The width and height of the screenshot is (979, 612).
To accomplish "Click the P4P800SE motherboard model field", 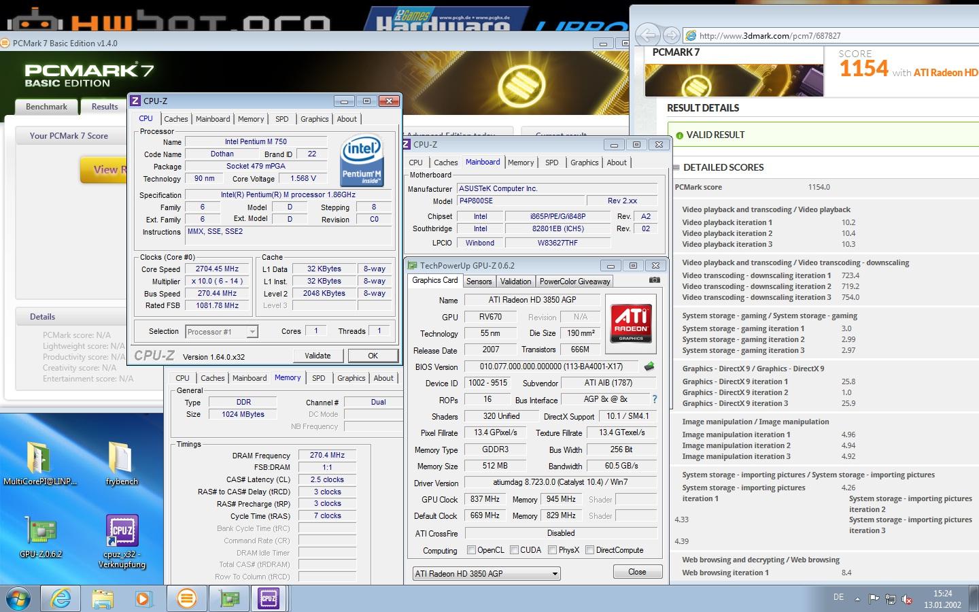I will point(521,201).
